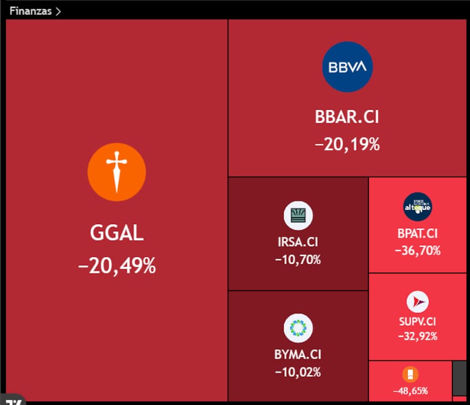Click the SUPV.CI arrow logo
This screenshot has height=405, width=470.
coord(418,302)
